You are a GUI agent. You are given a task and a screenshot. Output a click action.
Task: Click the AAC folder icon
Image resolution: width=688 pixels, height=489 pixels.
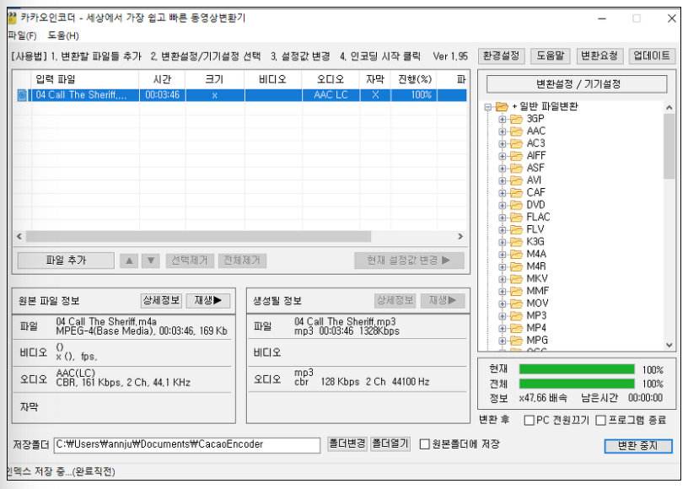click(516, 132)
